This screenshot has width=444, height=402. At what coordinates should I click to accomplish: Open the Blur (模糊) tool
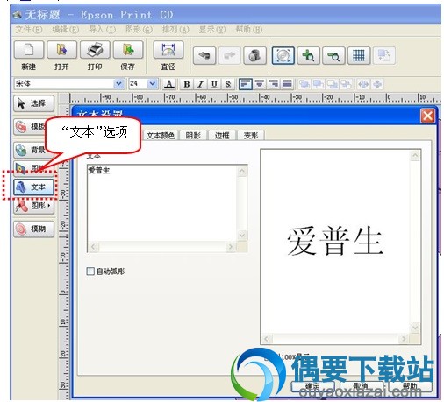34,229
